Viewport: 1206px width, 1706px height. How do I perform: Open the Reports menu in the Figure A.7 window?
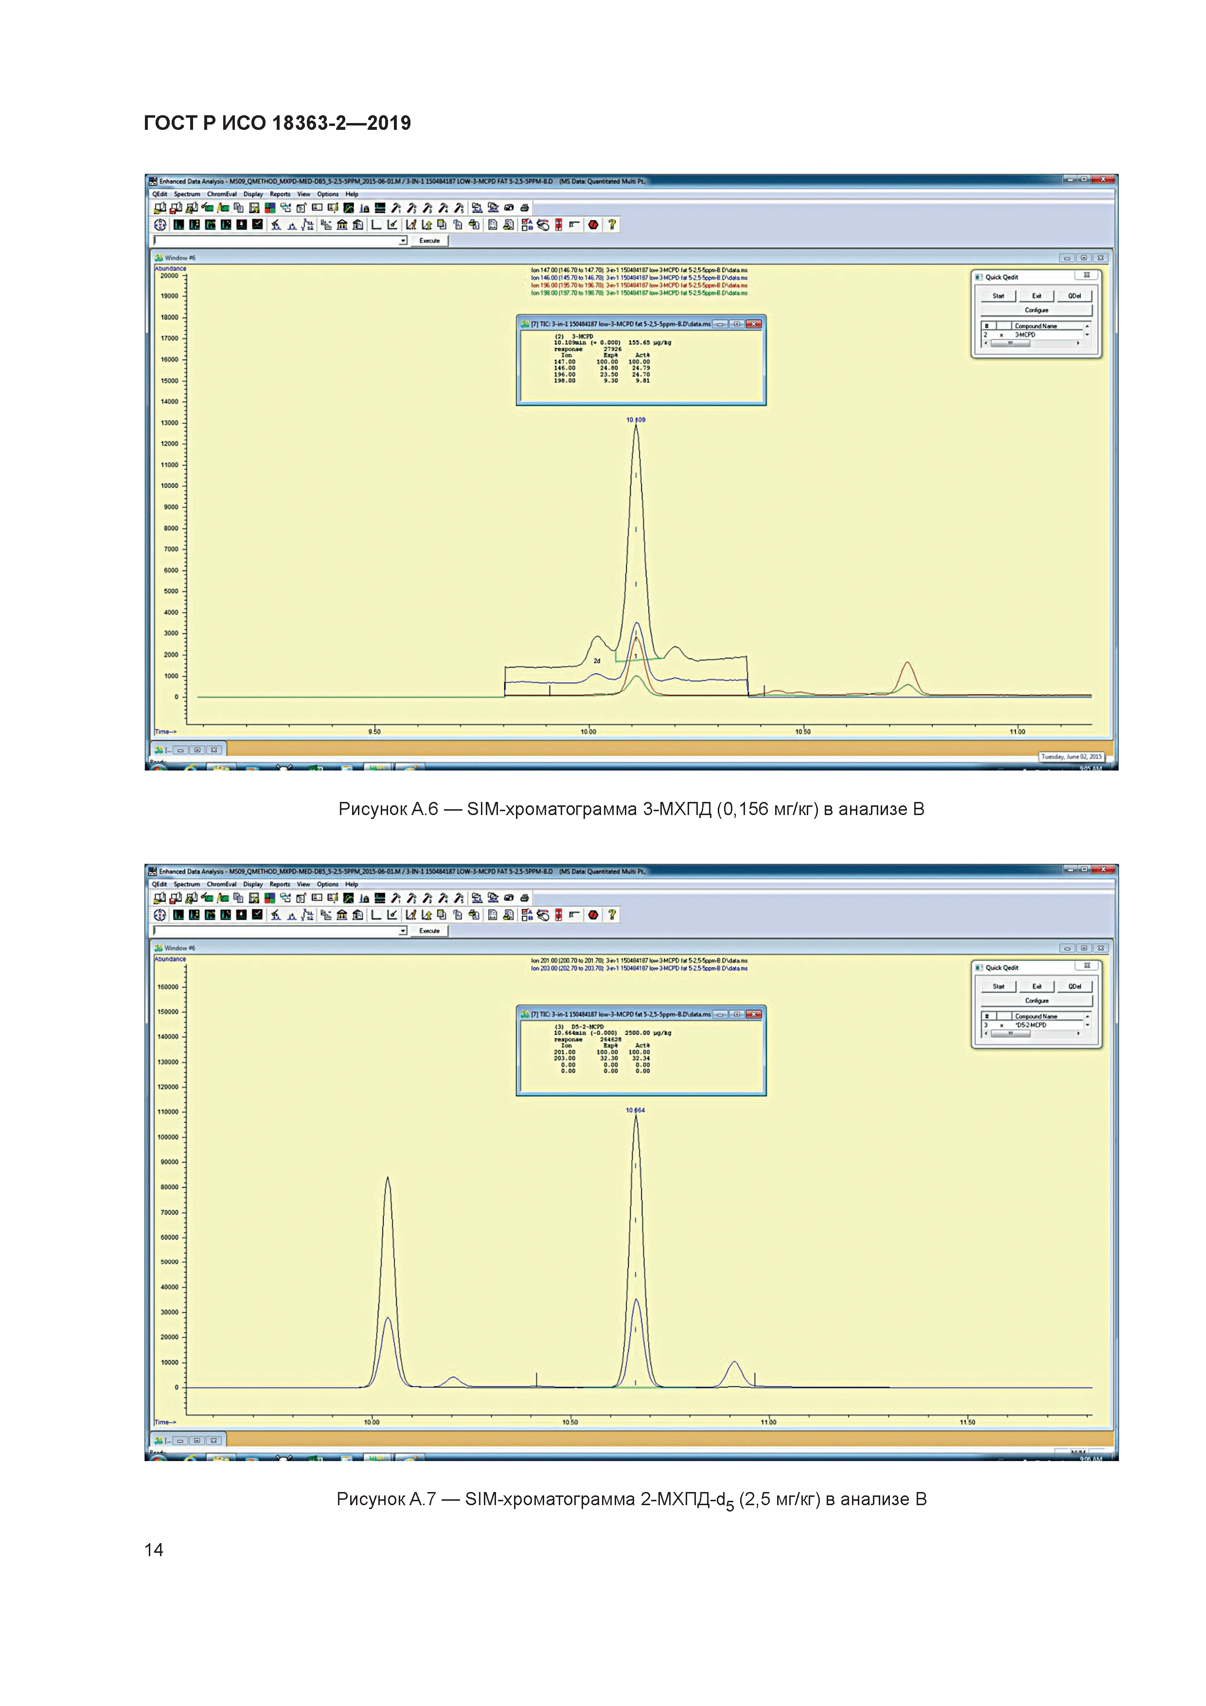tap(280, 884)
